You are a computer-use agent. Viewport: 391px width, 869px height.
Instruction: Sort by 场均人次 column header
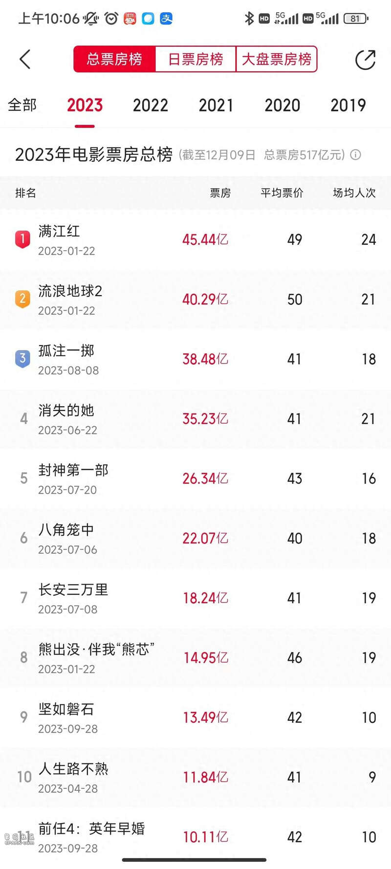pos(354,193)
